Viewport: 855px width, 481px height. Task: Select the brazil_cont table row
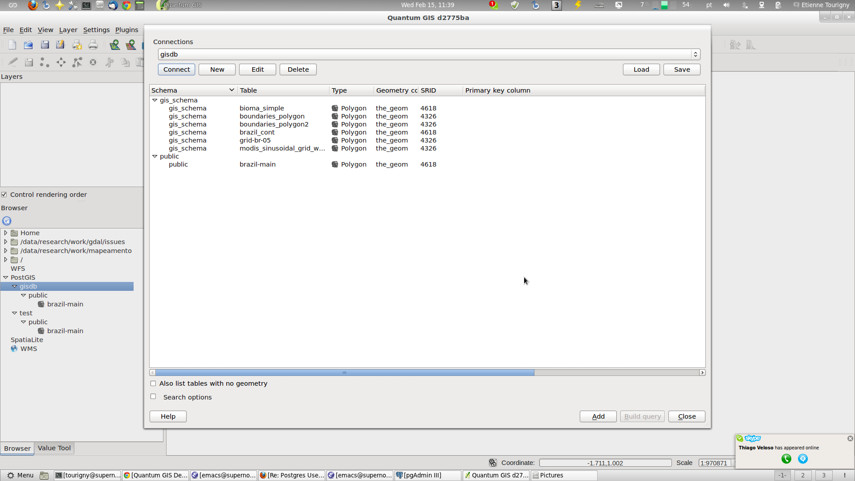click(x=257, y=132)
